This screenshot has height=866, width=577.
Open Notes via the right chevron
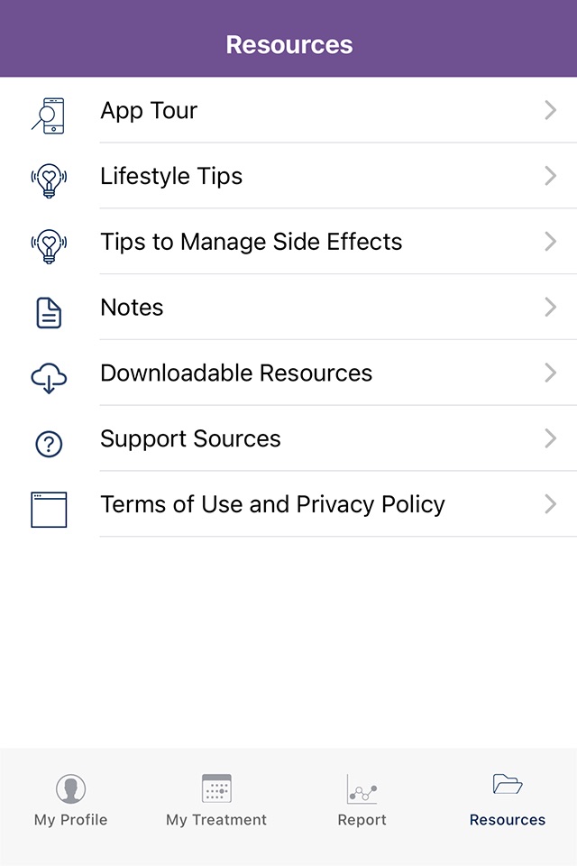pos(550,308)
